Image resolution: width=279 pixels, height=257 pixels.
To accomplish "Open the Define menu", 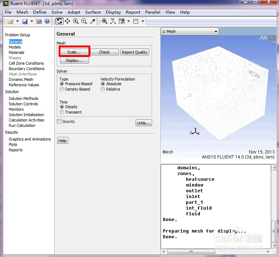I will (40, 12).
